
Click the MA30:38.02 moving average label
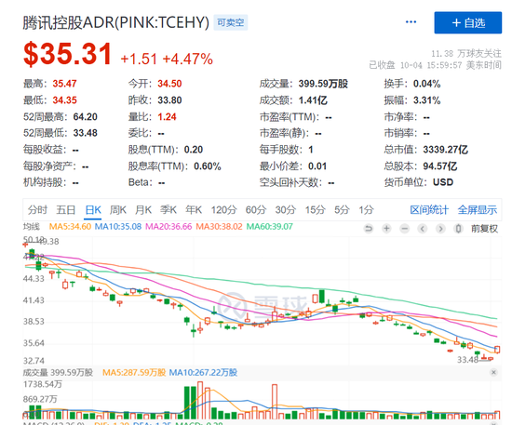(x=219, y=226)
